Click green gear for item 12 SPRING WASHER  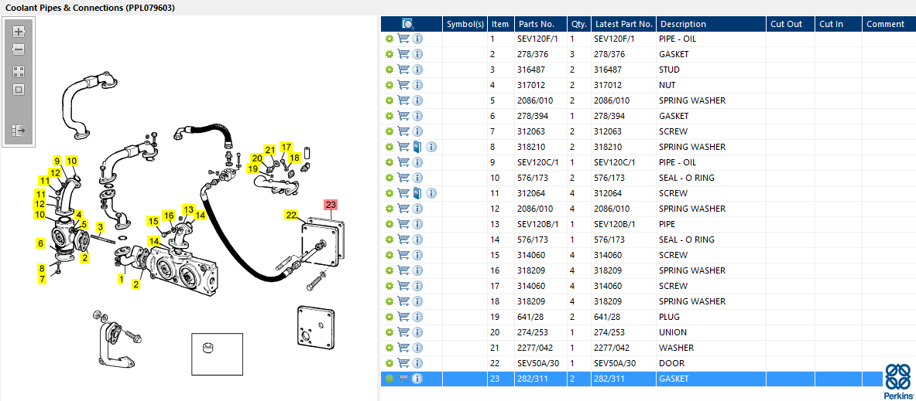pyautogui.click(x=389, y=209)
